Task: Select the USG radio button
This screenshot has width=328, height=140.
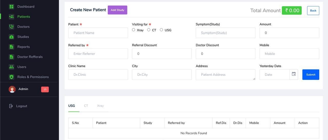Action: tap(161, 30)
